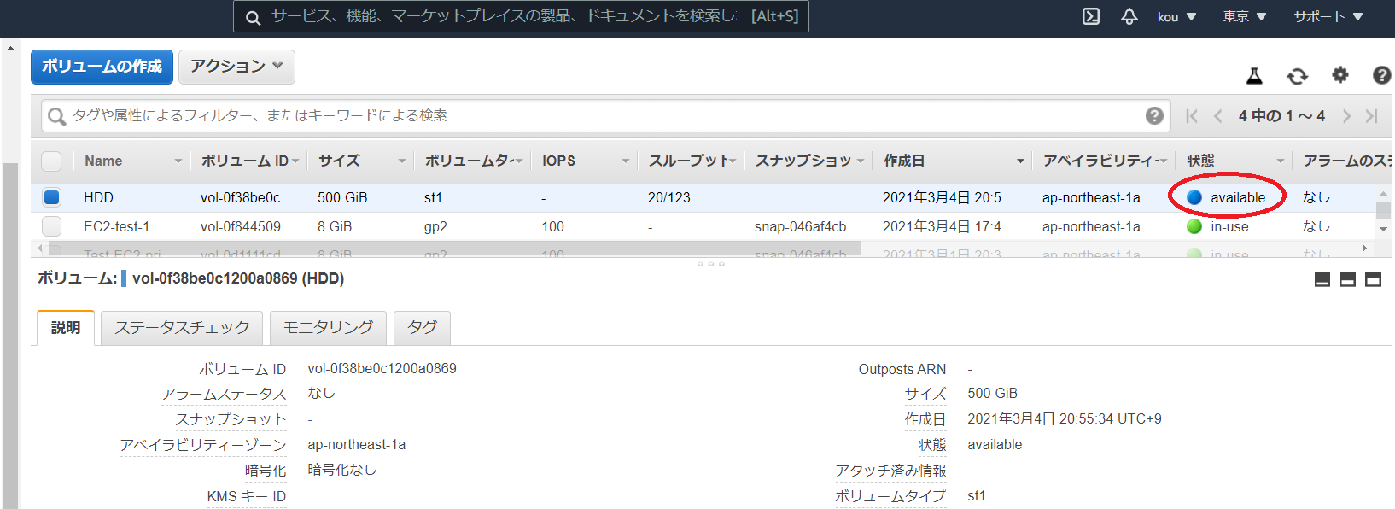The image size is (1395, 509).
Task: Click KMS キー ID label
Action: click(x=247, y=496)
